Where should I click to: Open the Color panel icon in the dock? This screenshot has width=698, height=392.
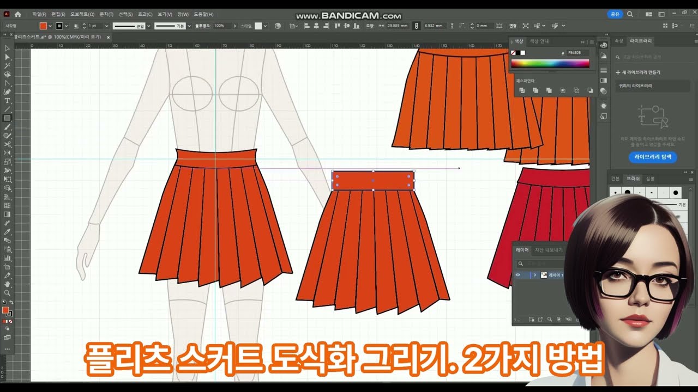point(604,46)
